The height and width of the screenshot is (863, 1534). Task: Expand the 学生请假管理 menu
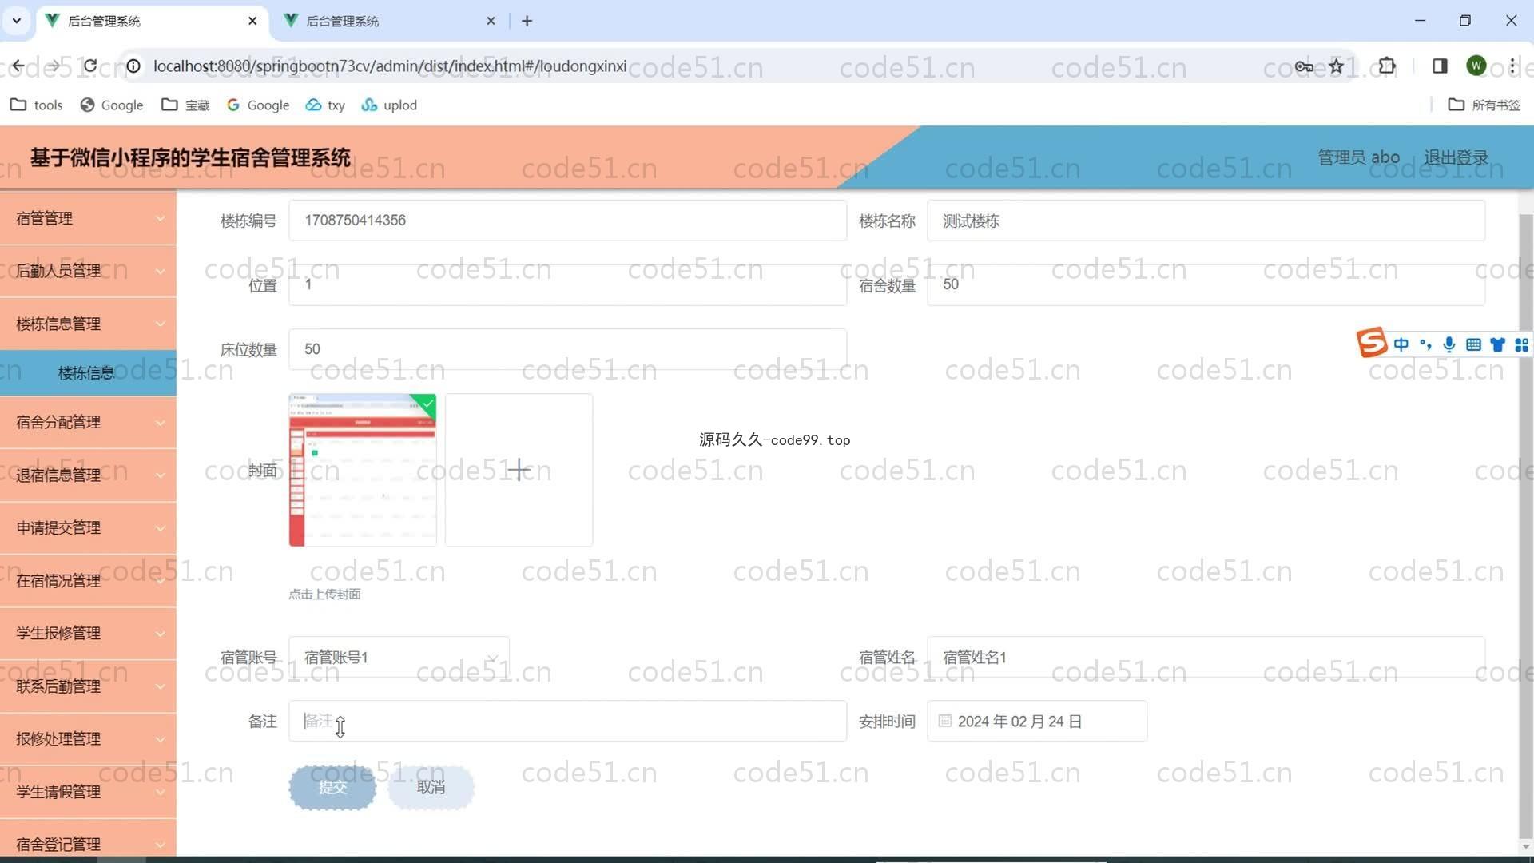tap(88, 791)
